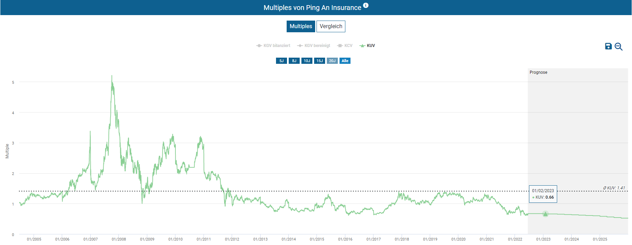Choose the 8J time range button
The width and height of the screenshot is (632, 245).
294,61
